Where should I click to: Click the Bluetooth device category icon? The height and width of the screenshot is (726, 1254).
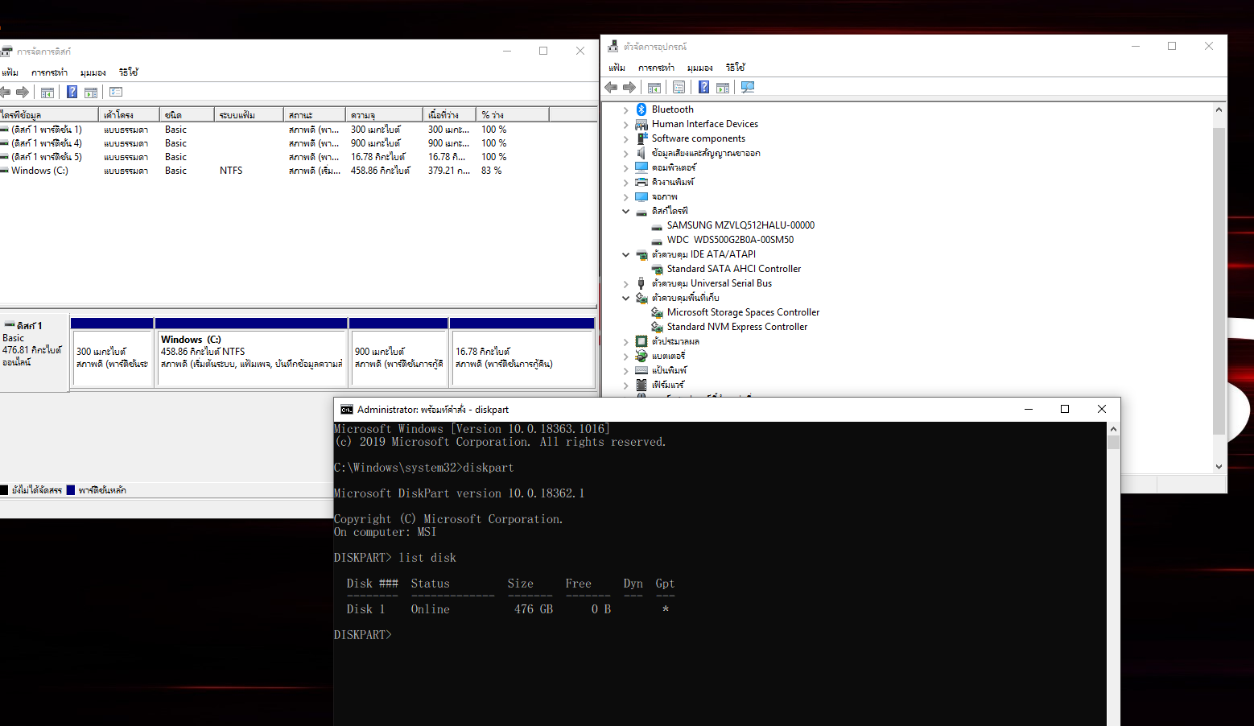coord(641,109)
